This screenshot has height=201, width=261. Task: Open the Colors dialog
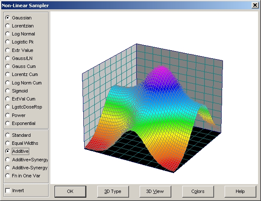tap(198, 191)
